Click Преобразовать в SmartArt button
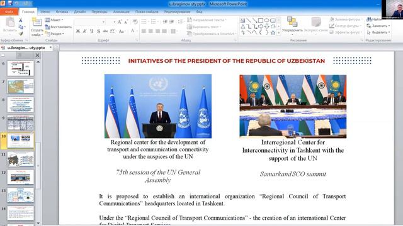 tap(212, 33)
